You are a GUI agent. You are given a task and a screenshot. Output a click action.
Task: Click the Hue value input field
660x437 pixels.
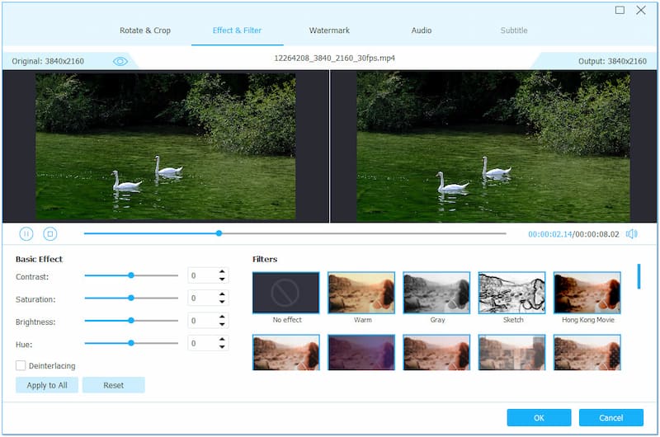201,343
